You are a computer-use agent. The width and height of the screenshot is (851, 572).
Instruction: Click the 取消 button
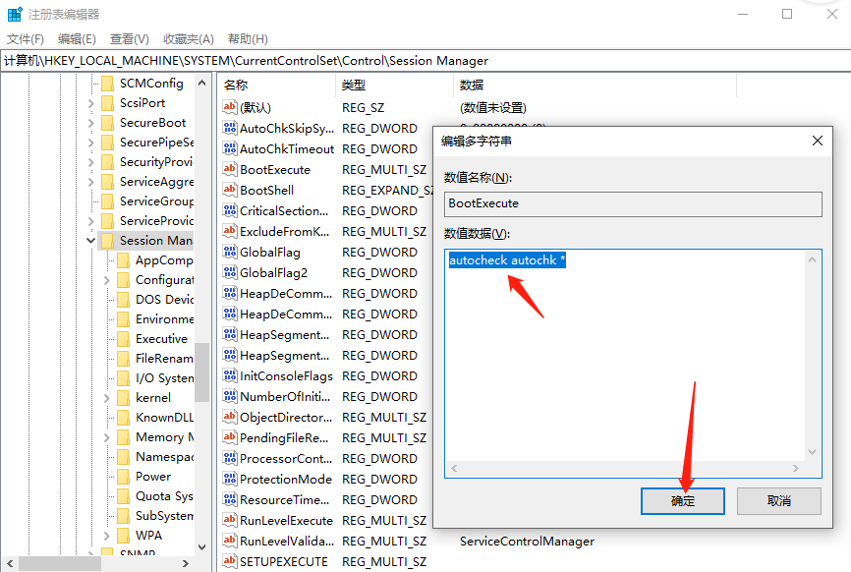[x=778, y=500]
